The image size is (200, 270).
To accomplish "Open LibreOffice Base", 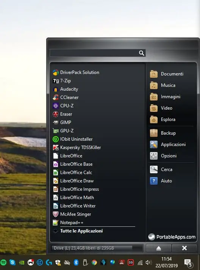I will pyautogui.click(x=73, y=164).
